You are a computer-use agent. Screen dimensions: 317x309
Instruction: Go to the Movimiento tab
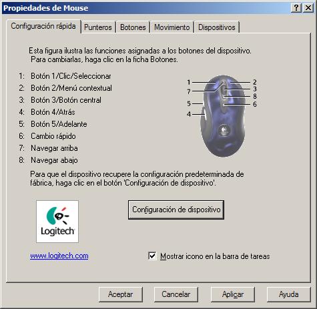172,27
